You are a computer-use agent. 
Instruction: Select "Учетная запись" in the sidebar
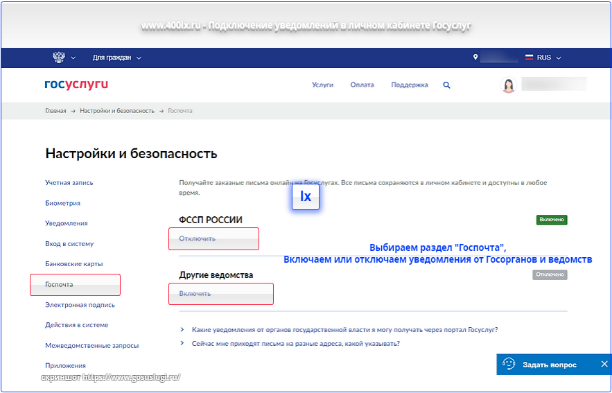[69, 183]
